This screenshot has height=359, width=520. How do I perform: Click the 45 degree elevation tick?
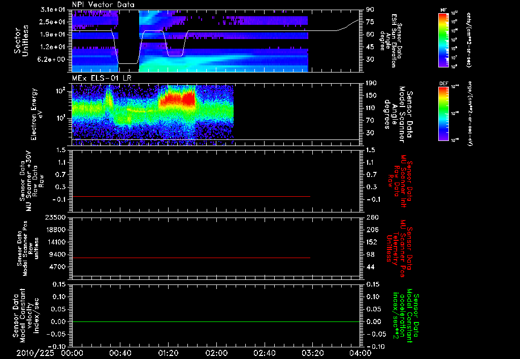click(x=370, y=47)
